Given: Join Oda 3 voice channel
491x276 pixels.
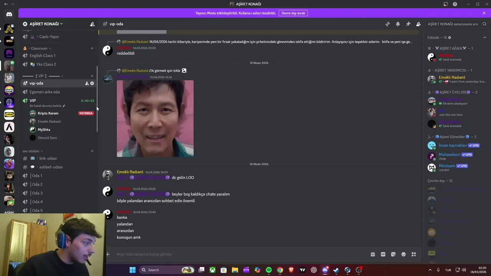Looking at the screenshot, I should point(58,193).
